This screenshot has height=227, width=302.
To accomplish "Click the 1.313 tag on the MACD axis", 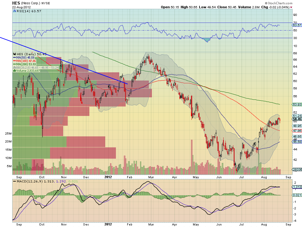I will point(297,187).
